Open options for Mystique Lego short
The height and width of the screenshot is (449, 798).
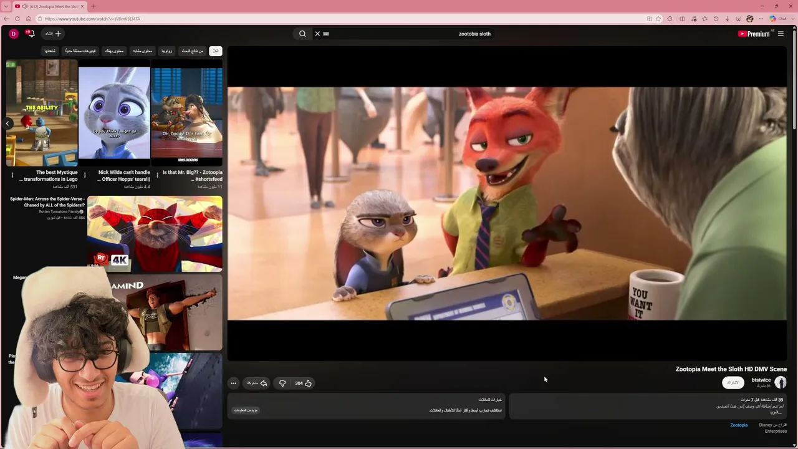[x=12, y=175]
